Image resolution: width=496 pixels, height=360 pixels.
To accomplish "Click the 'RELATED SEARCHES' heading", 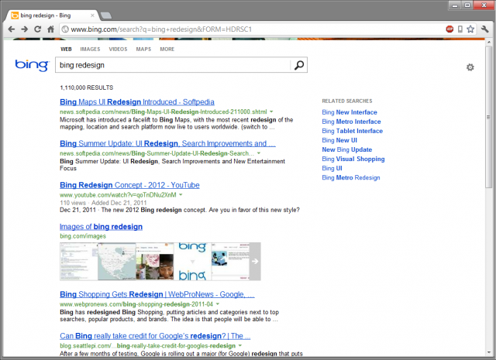I will tap(347, 101).
